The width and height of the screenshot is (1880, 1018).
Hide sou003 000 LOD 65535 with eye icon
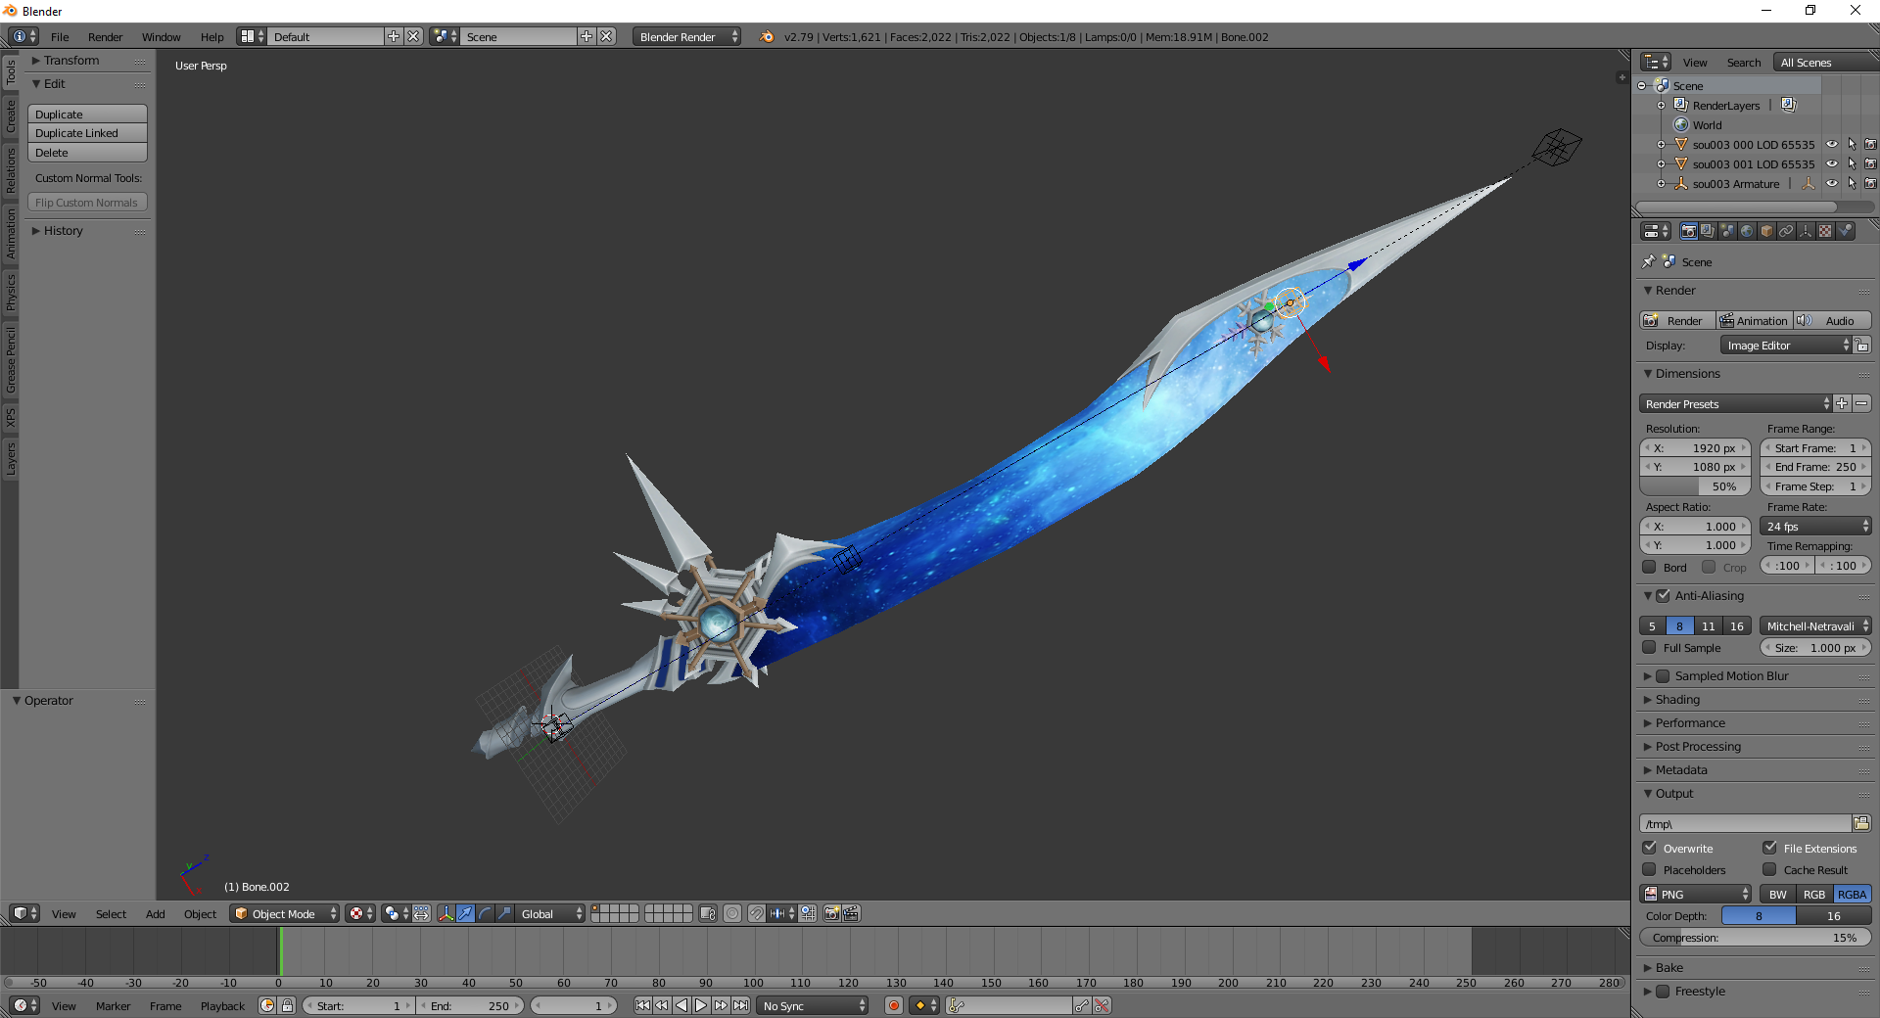coord(1832,144)
